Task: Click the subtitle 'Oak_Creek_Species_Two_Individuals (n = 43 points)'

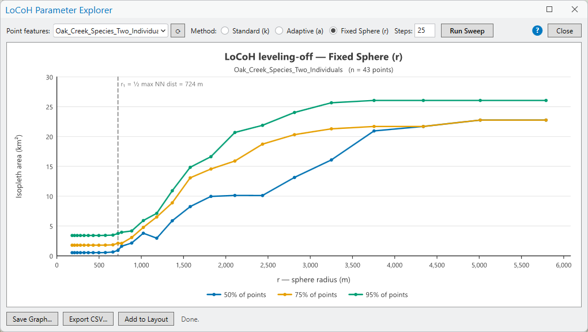Action: tap(314, 70)
